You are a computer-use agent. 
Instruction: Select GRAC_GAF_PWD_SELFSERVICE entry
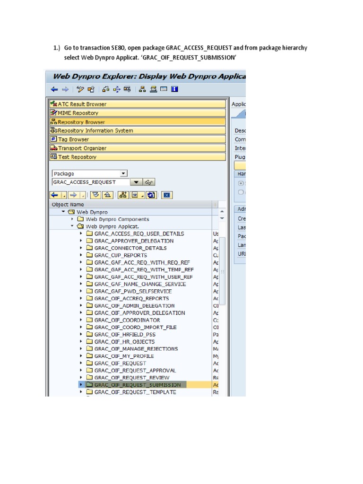click(x=133, y=291)
